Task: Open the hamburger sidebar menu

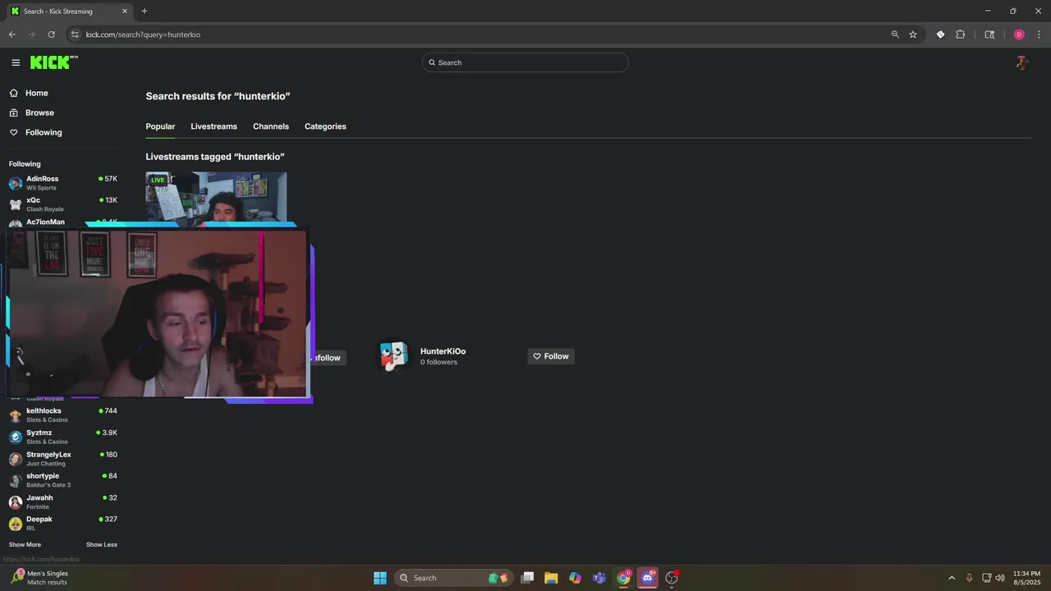Action: coord(16,62)
